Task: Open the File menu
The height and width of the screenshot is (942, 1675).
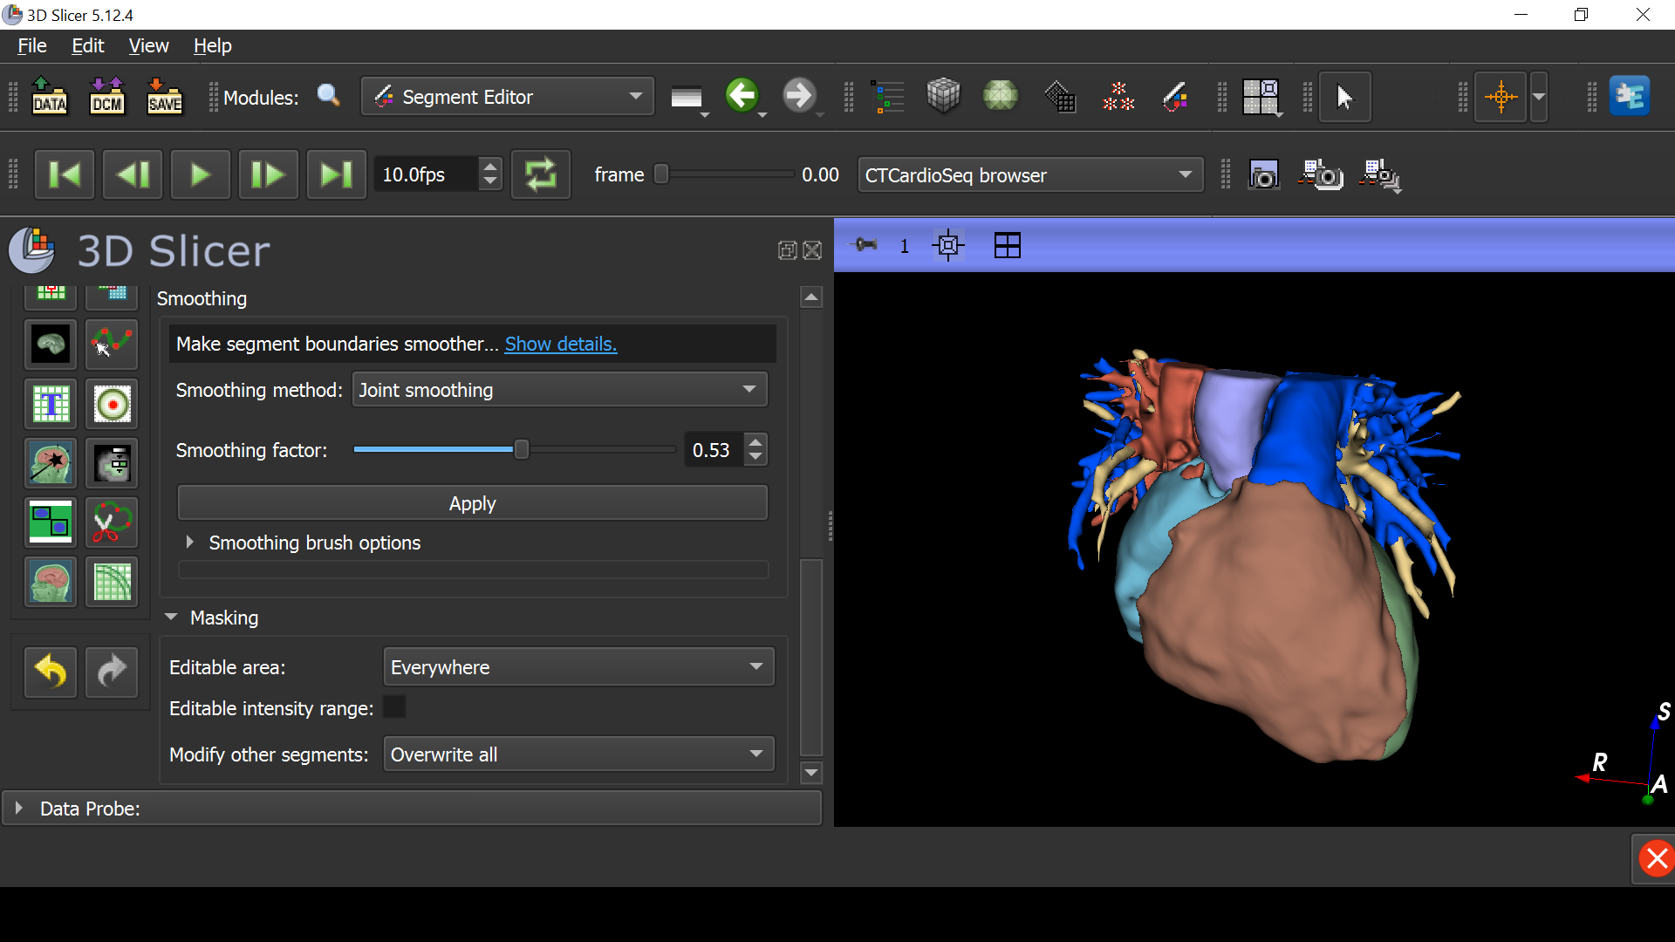Action: pos(32,46)
